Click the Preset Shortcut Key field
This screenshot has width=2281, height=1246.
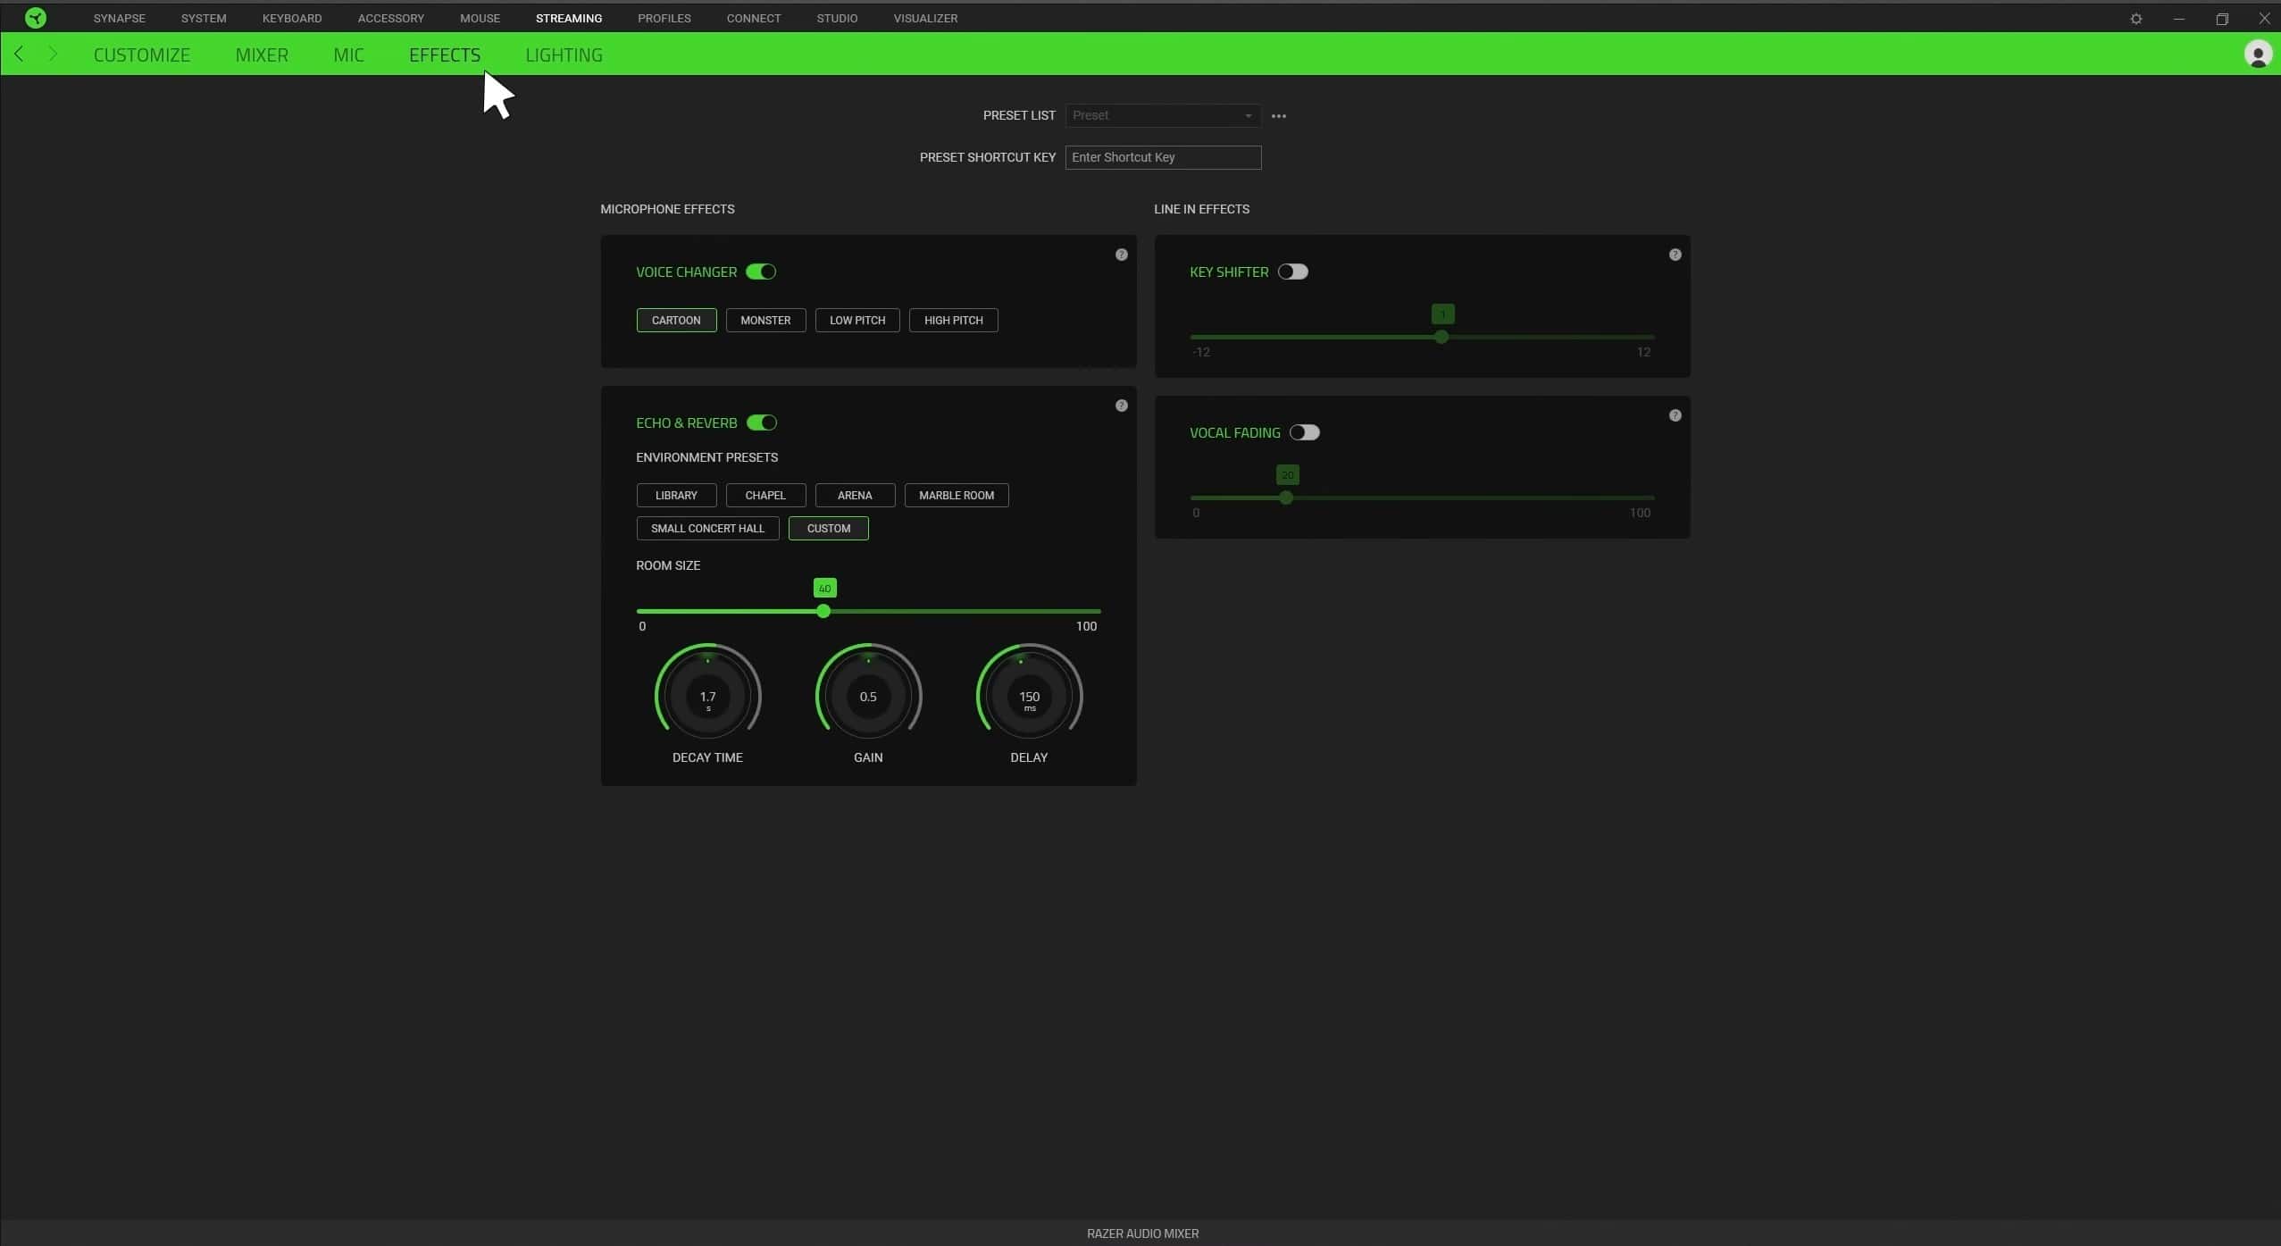(x=1162, y=157)
